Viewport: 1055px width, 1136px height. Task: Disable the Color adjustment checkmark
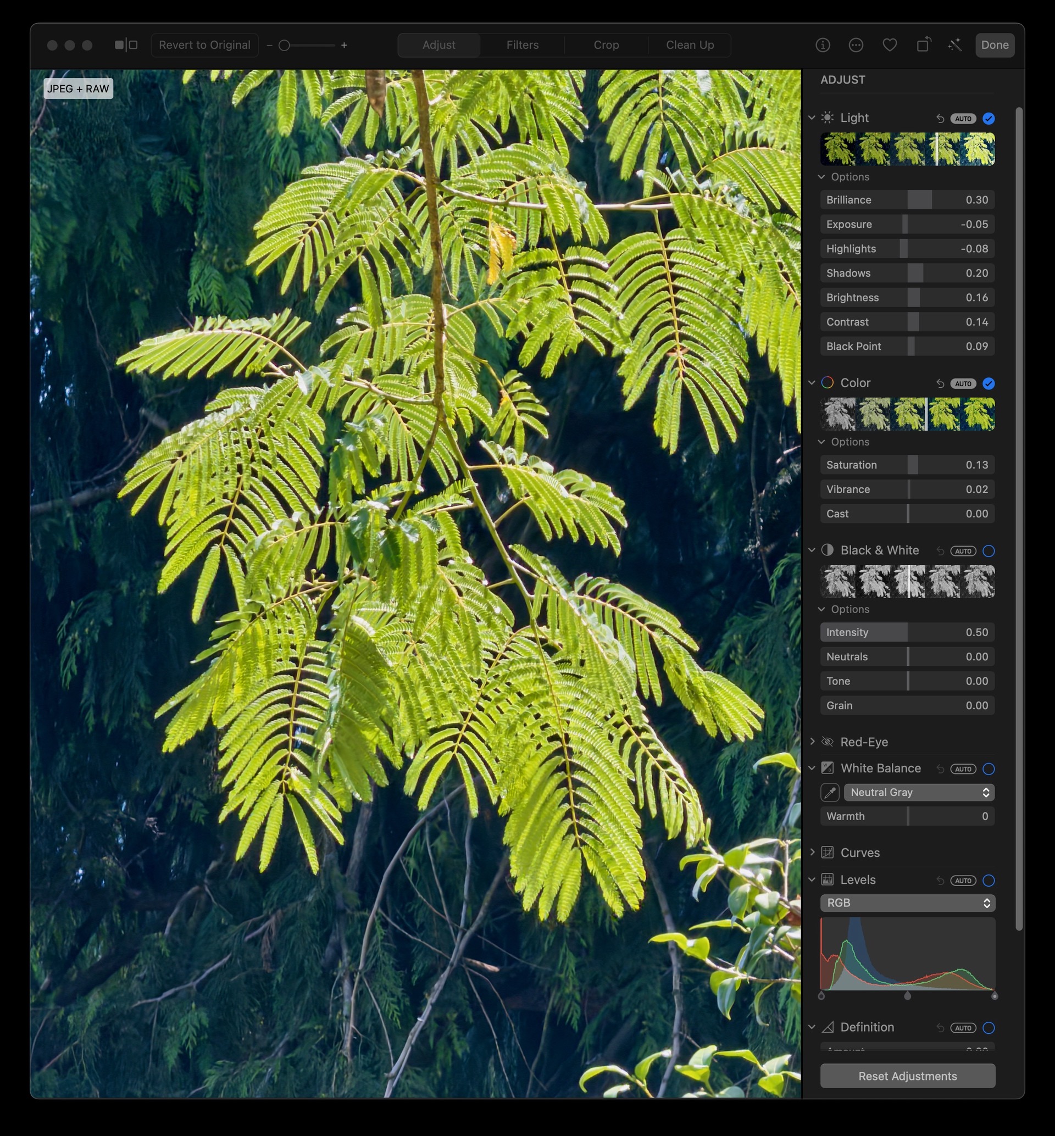[989, 383]
